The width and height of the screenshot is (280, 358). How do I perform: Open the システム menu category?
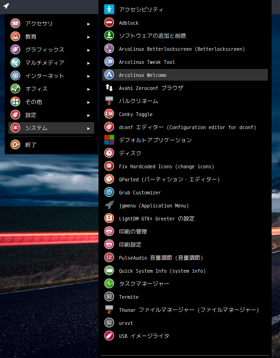[51, 128]
